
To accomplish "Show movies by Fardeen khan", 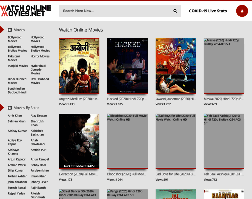I will [x=40, y=171].
